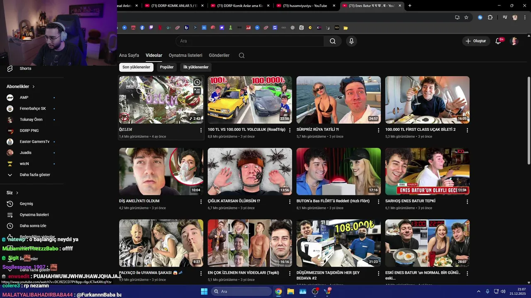Play 100 TL VS 100.000 TL YOLCULUK thumbnail
Viewport: 531px width, 298px height.
pyautogui.click(x=250, y=100)
